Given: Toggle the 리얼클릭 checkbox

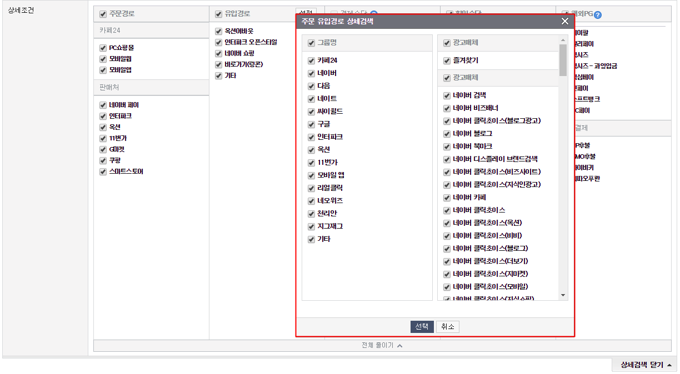Looking at the screenshot, I should [311, 188].
